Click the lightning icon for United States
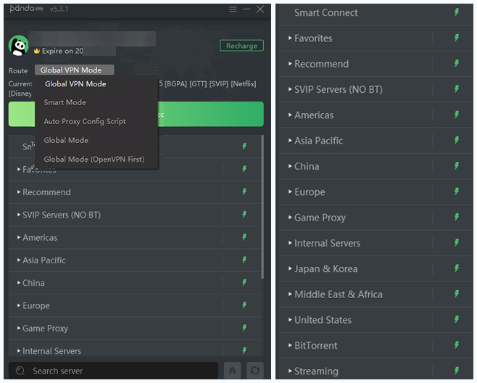This screenshot has height=383, width=477. [x=457, y=320]
